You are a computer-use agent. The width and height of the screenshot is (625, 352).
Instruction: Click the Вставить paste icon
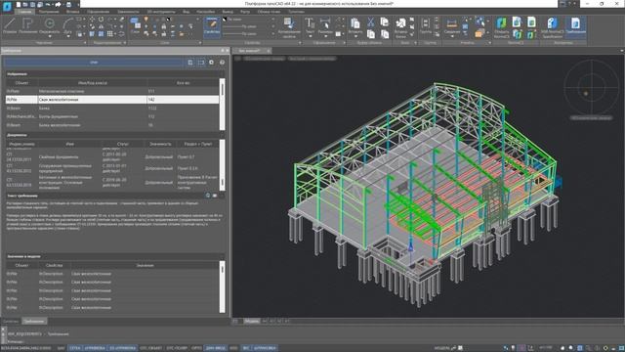click(355, 24)
